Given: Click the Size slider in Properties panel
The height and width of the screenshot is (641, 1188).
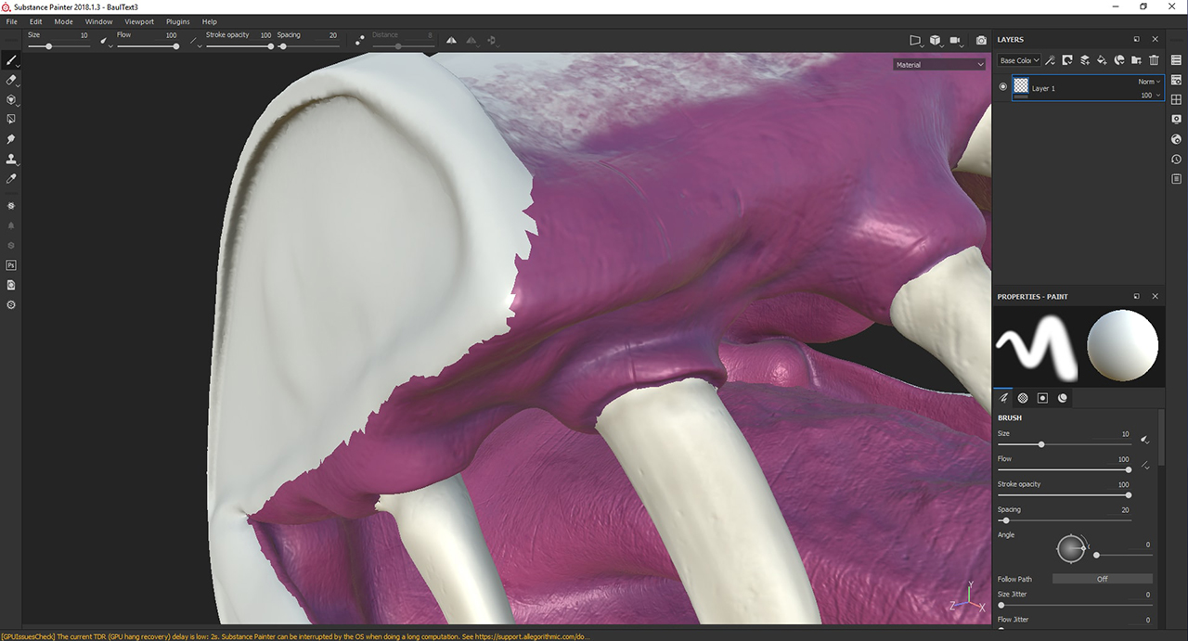Looking at the screenshot, I should [1064, 444].
